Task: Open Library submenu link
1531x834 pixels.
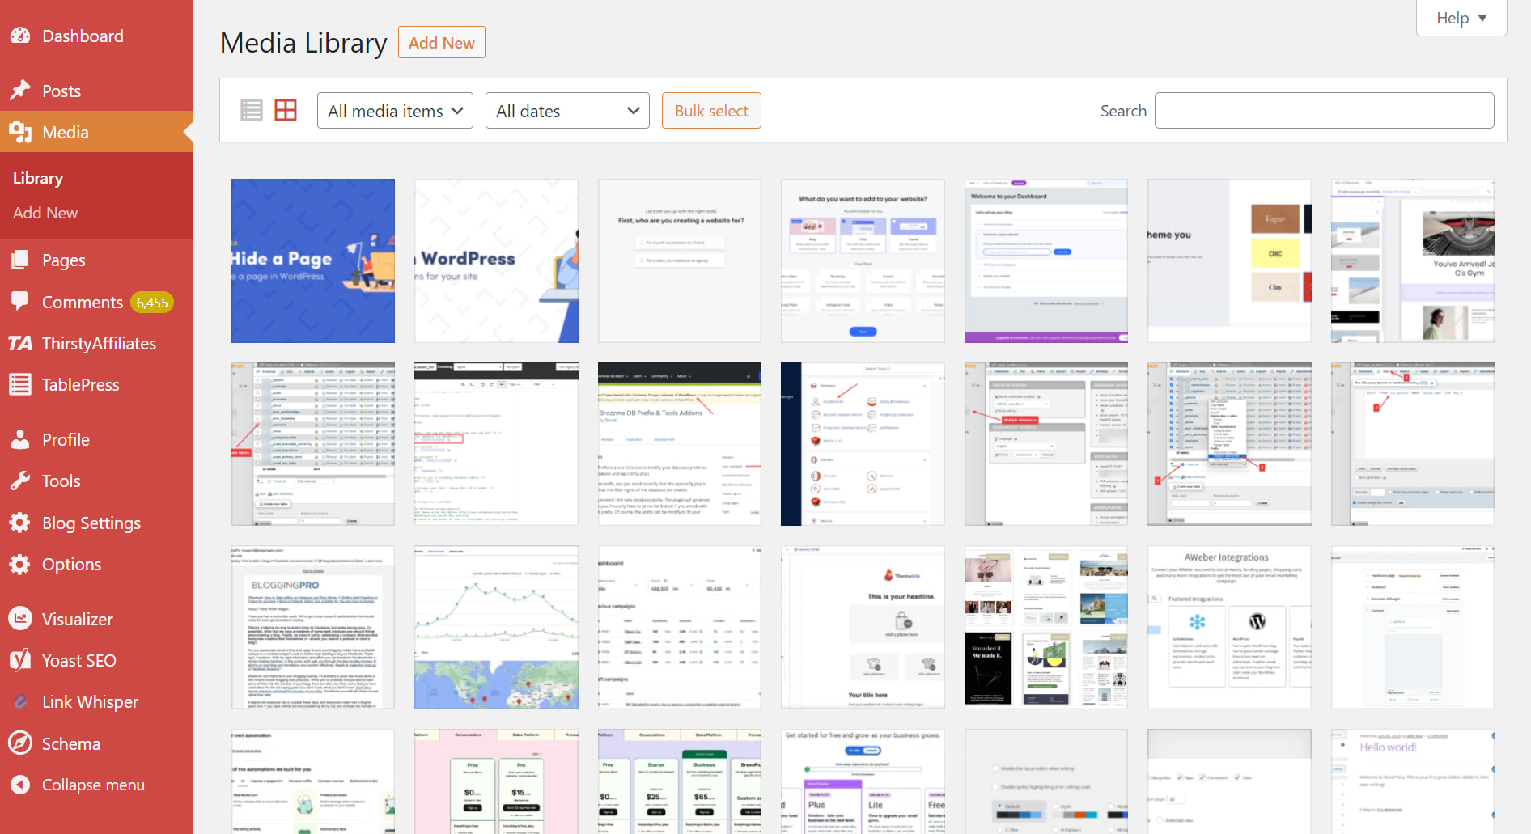Action: click(38, 178)
